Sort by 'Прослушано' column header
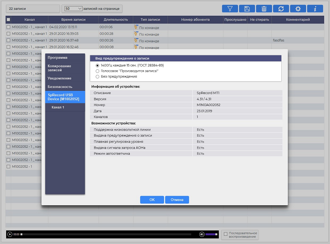The image size is (330, 244). click(235, 19)
